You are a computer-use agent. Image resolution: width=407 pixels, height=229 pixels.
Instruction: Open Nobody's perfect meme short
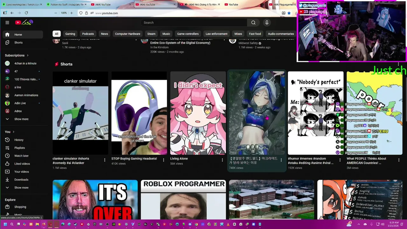(316, 113)
